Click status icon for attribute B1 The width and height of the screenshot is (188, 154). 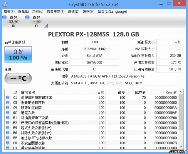pos(8,118)
